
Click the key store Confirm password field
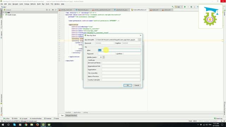131,43
